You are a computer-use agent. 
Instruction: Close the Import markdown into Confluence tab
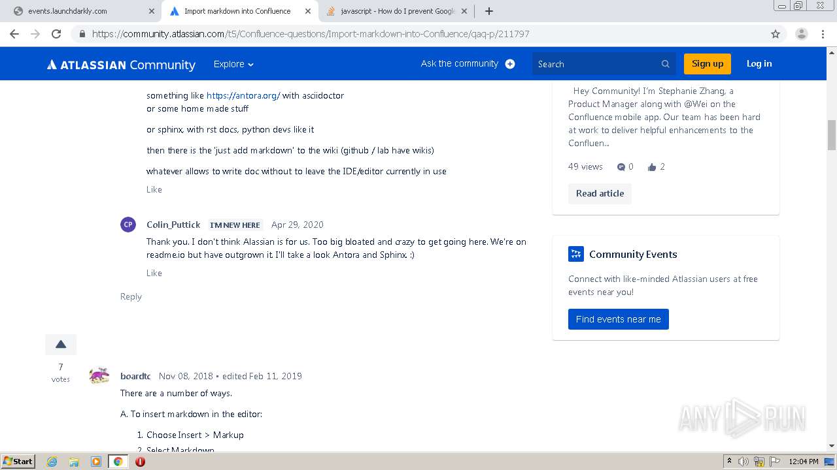307,11
